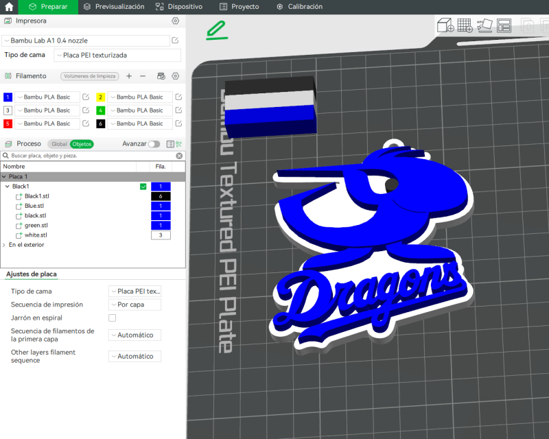Click filament 1 blue color swatch

tap(8, 97)
